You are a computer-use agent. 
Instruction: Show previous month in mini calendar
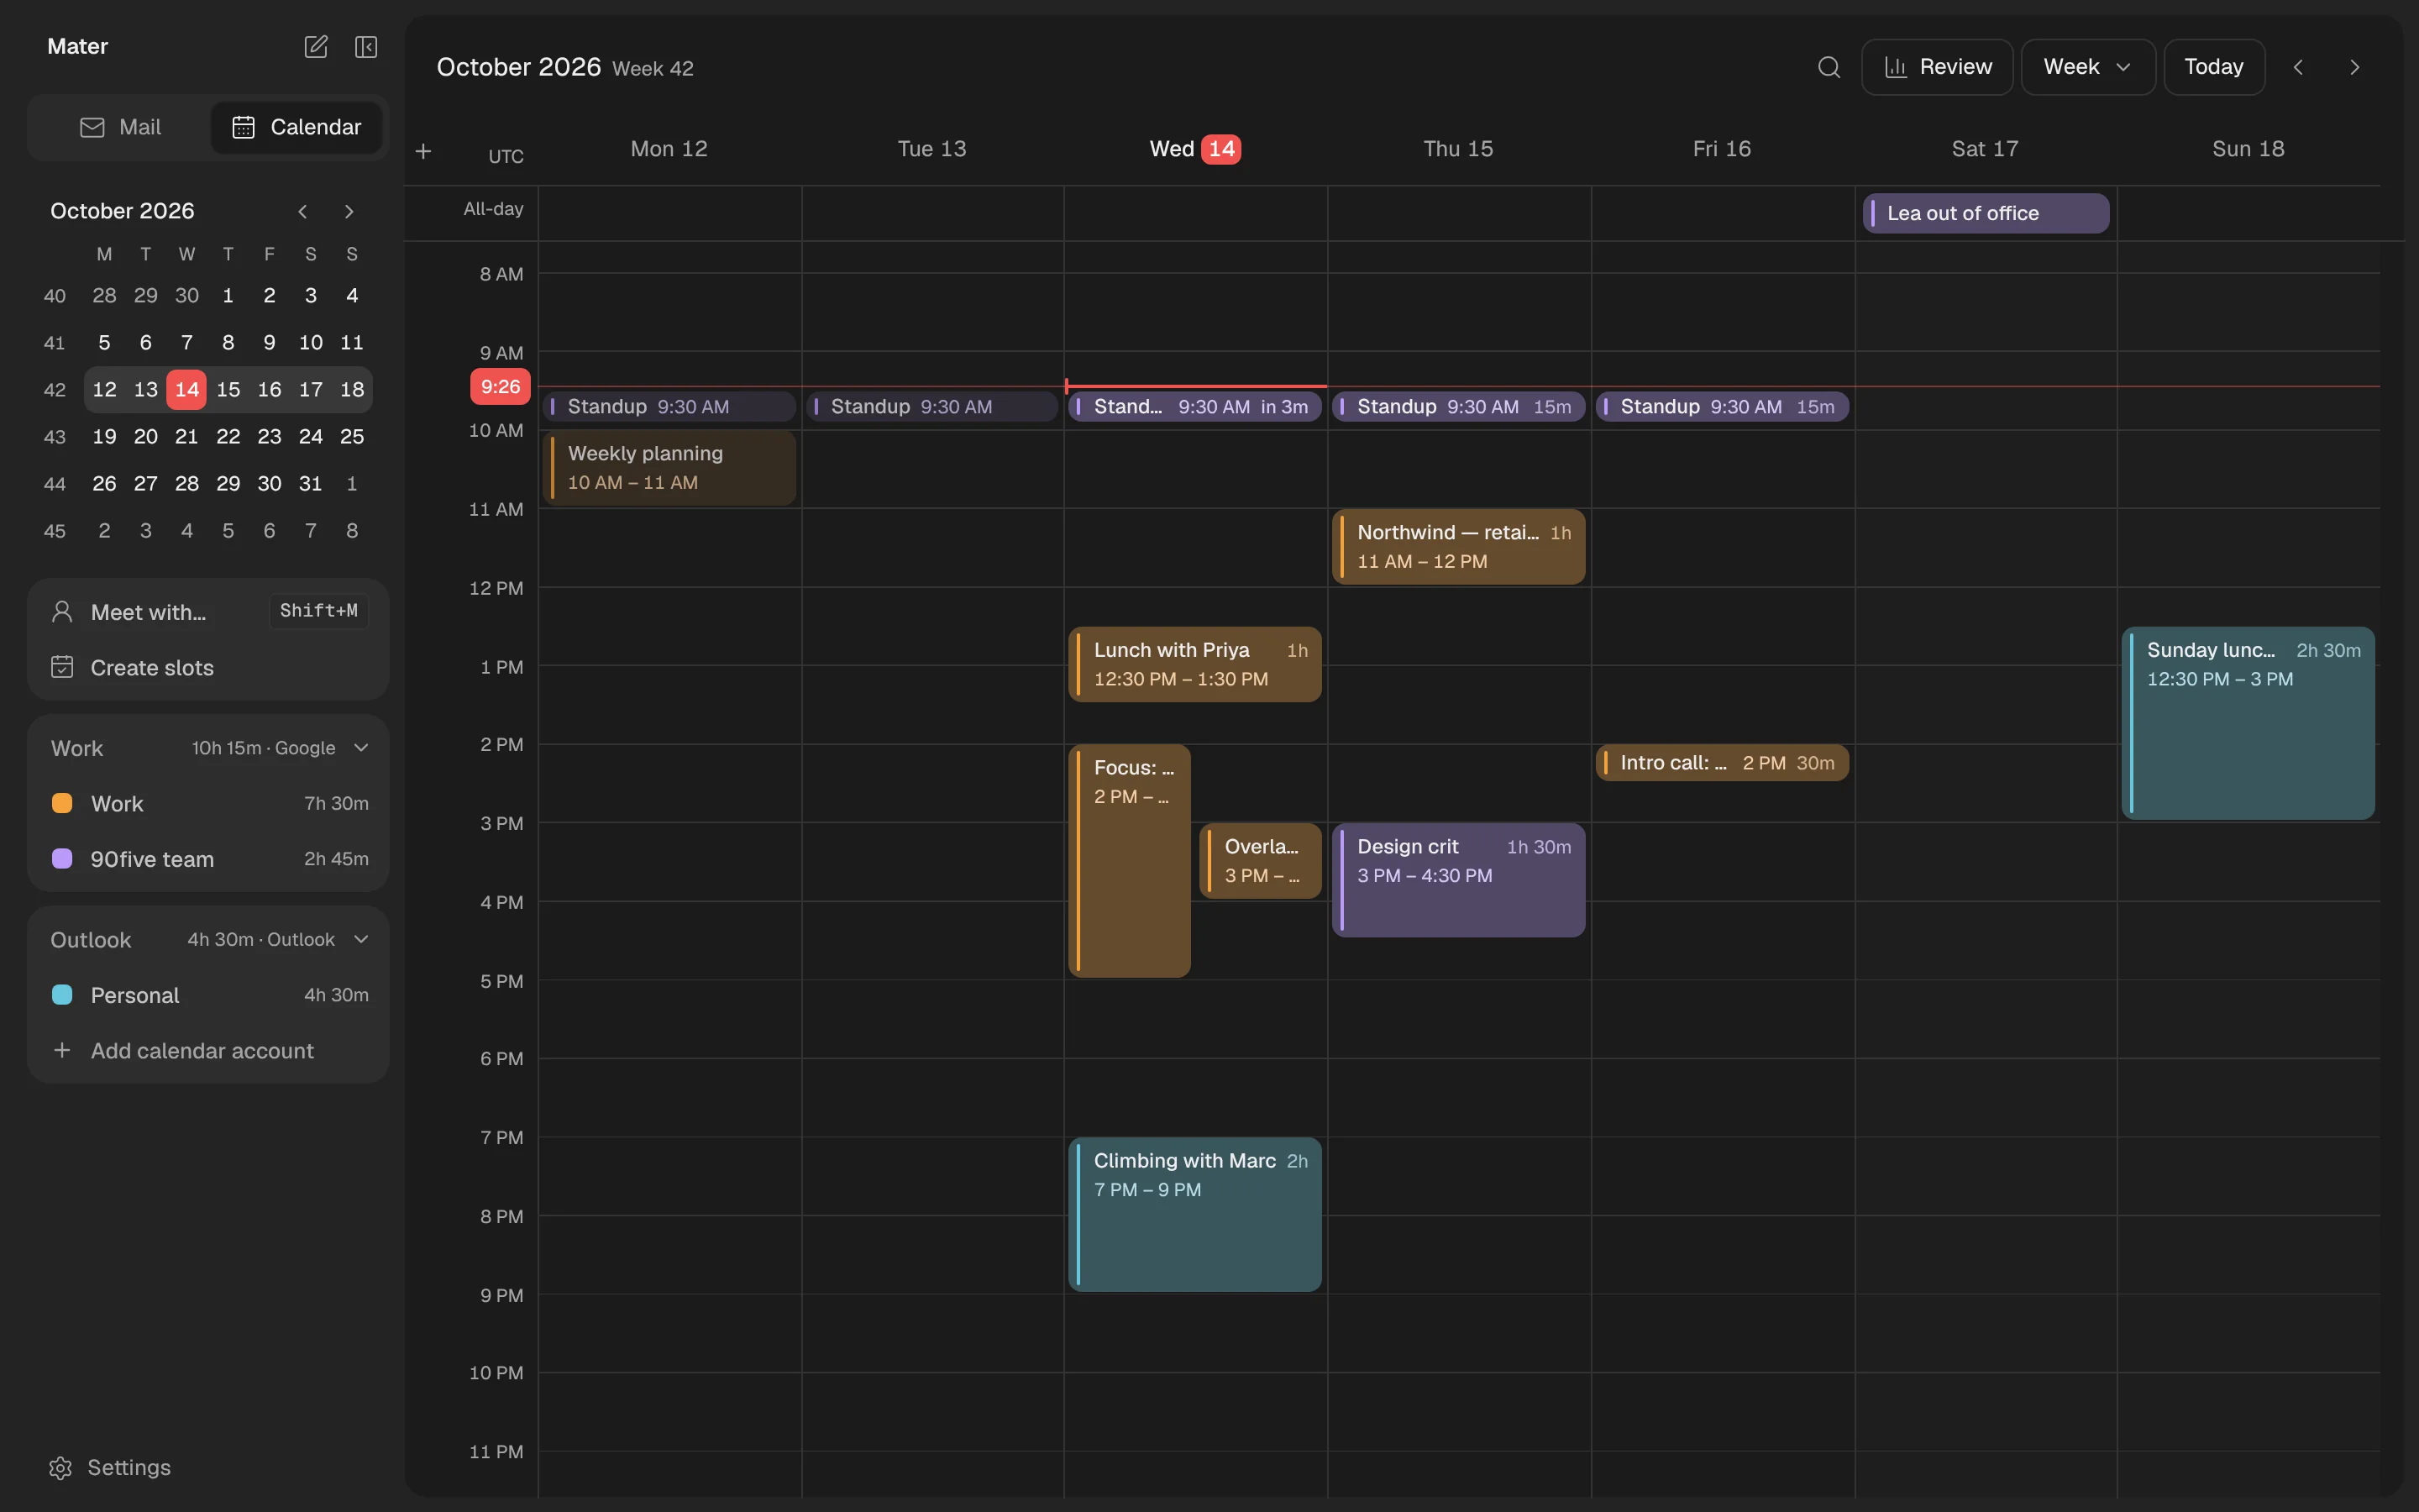[x=302, y=211]
